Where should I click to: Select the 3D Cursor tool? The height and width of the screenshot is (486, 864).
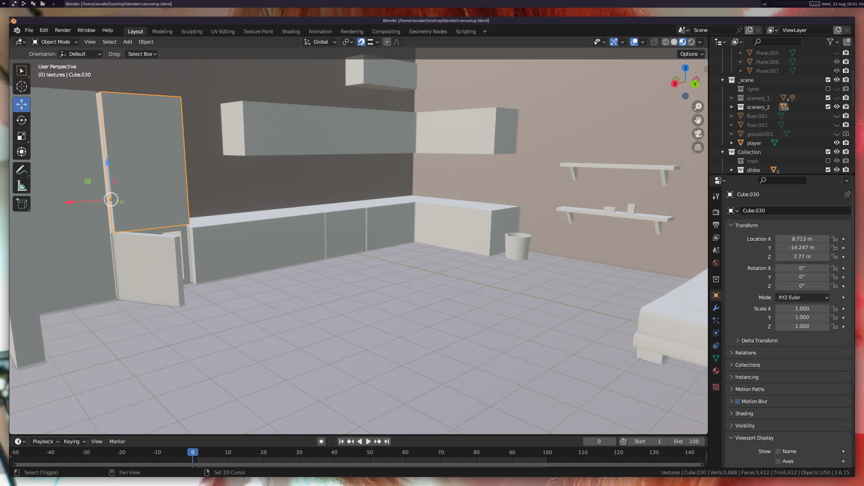pyautogui.click(x=21, y=86)
